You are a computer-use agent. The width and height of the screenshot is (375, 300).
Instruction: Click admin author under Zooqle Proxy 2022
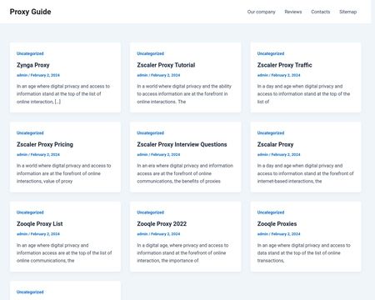(x=142, y=234)
